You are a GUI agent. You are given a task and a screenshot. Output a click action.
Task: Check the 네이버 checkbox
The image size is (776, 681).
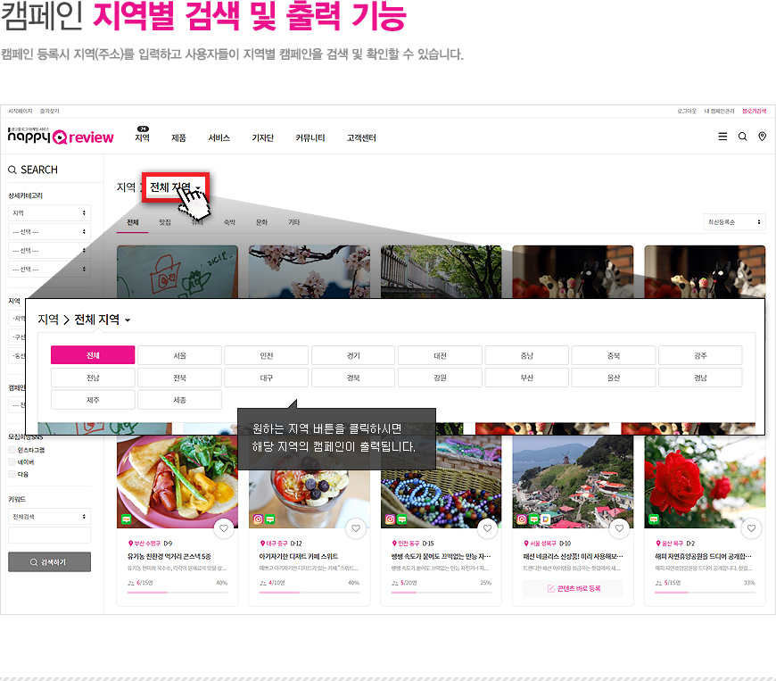pos(12,461)
